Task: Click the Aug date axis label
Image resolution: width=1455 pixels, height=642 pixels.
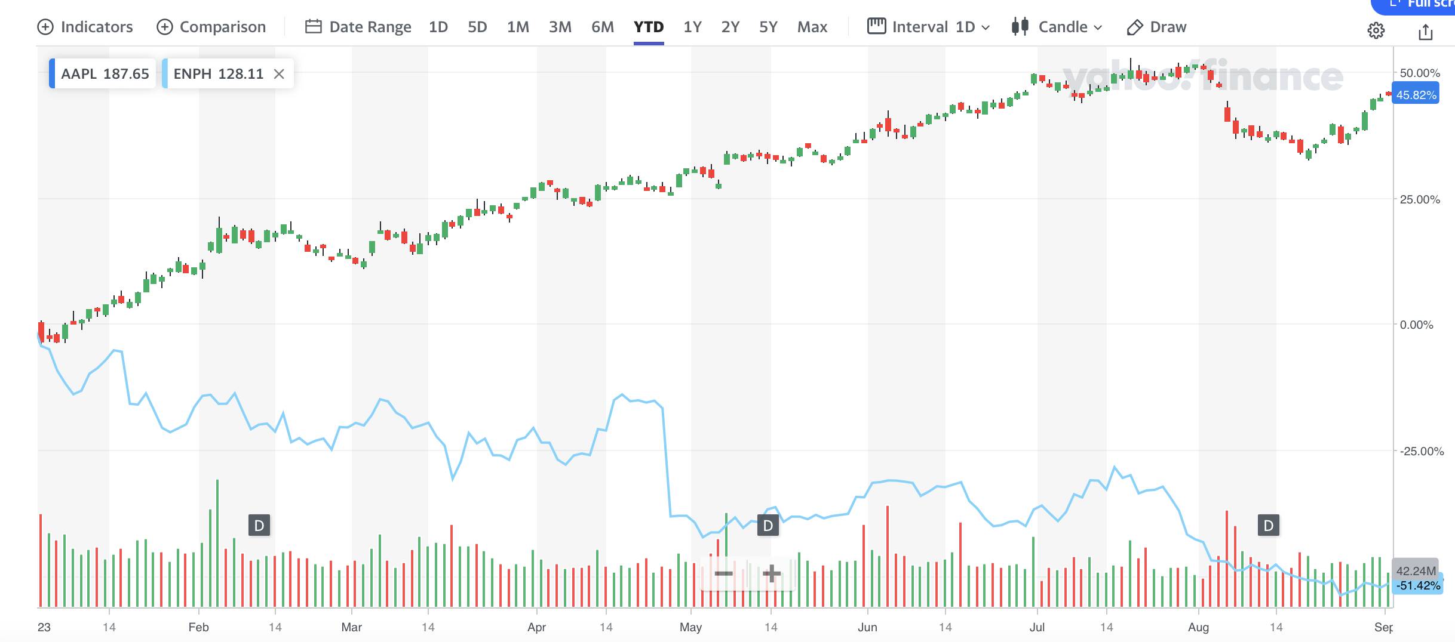Action: tap(1198, 627)
